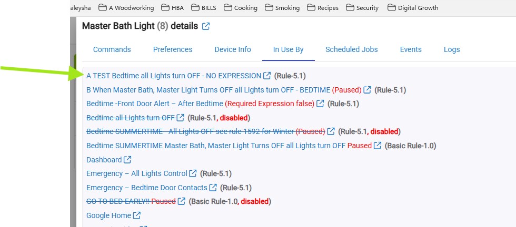This screenshot has width=516, height=227.
Task: Open the A Woodworking bookmarks folder
Action: click(126, 8)
